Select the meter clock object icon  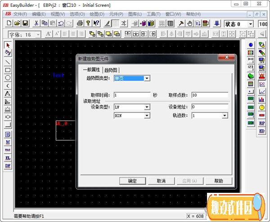pos(262,107)
